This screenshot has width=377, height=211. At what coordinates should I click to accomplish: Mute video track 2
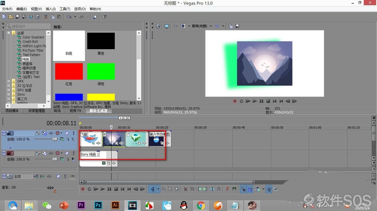67,153
